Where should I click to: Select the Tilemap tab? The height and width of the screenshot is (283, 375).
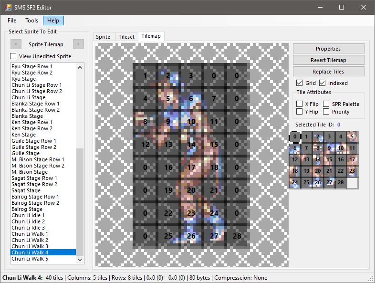[151, 36]
